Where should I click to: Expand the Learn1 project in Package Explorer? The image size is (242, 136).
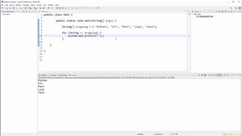(2, 14)
